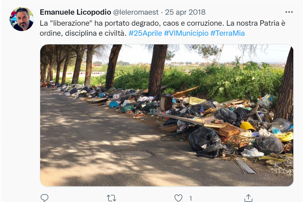This screenshot has width=303, height=202.
Task: Click the tweet text about "liberazione"
Action: coord(162,23)
